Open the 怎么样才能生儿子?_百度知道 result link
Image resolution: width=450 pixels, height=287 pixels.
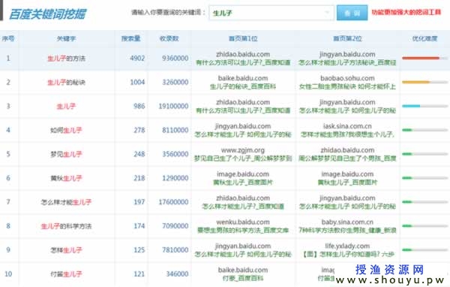tap(243, 206)
